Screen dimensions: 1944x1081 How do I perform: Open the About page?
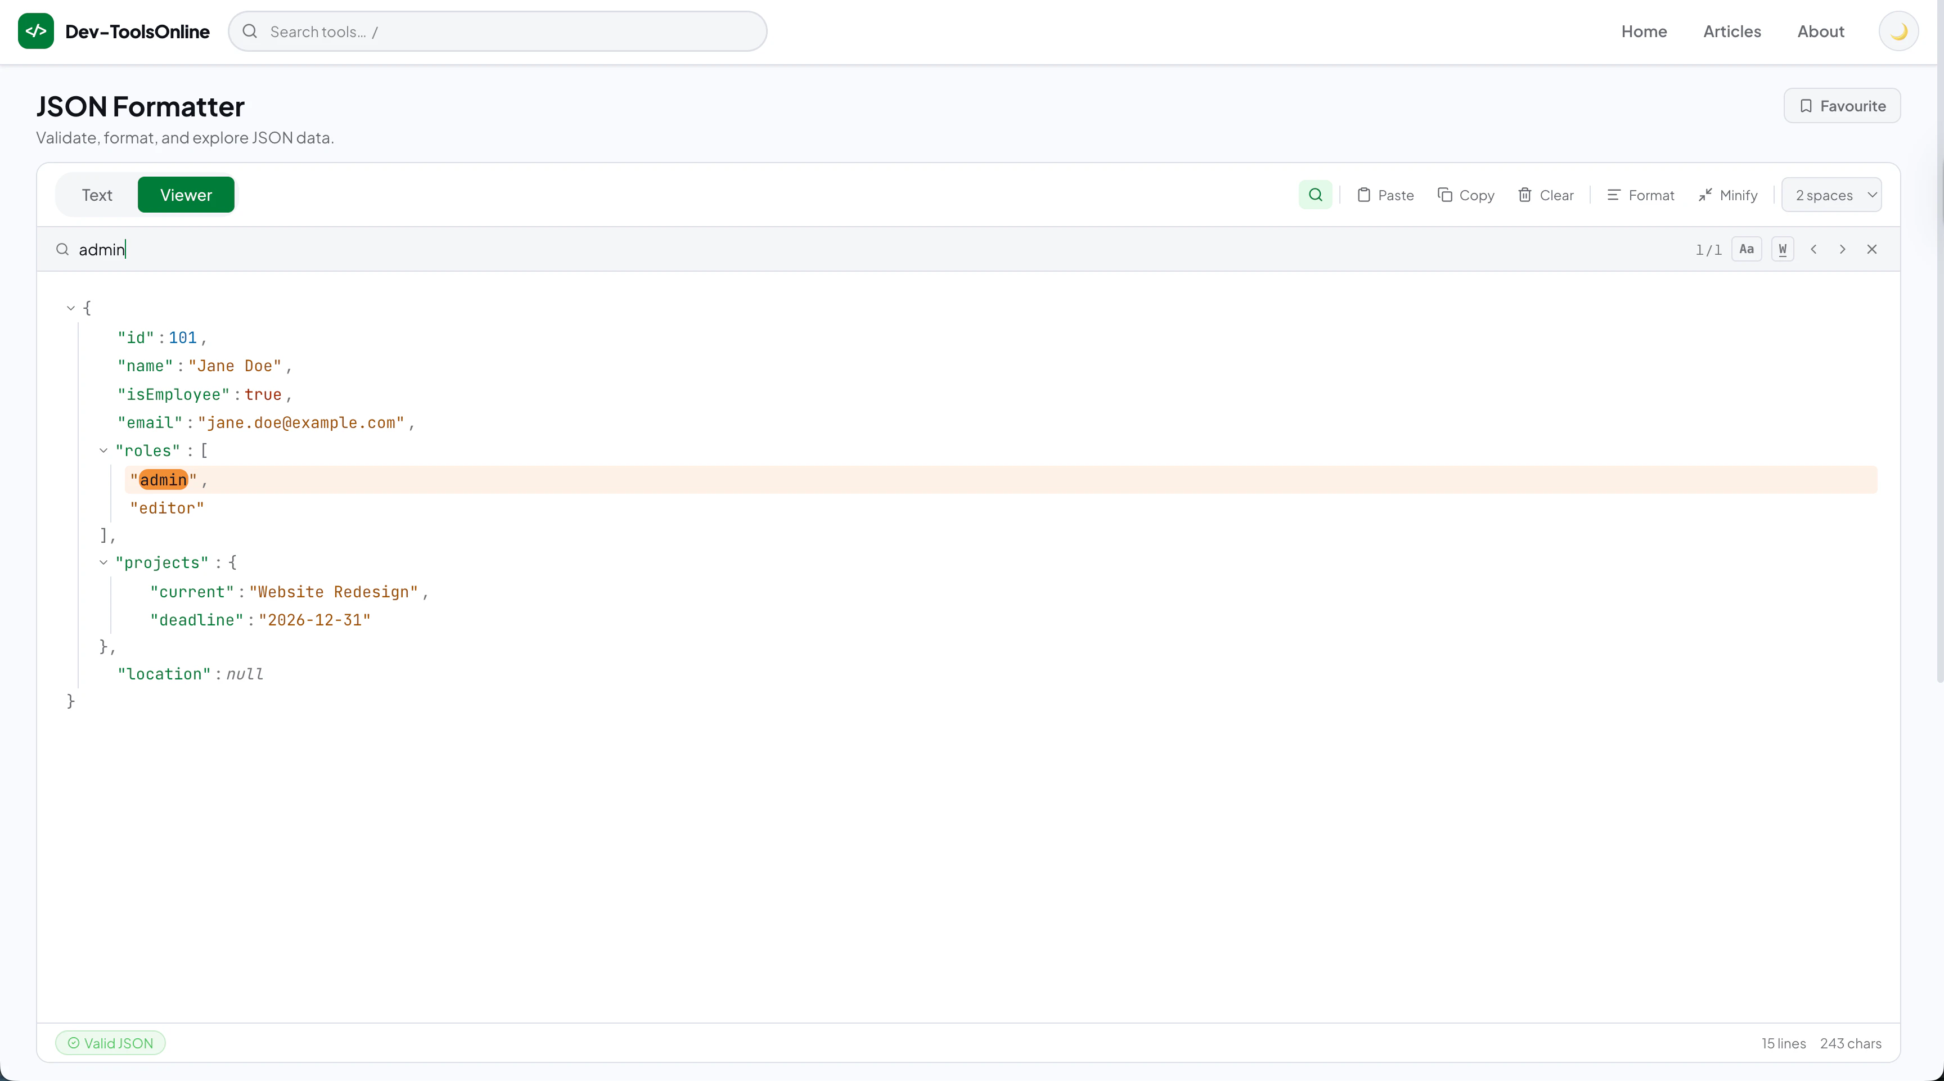[x=1820, y=31]
